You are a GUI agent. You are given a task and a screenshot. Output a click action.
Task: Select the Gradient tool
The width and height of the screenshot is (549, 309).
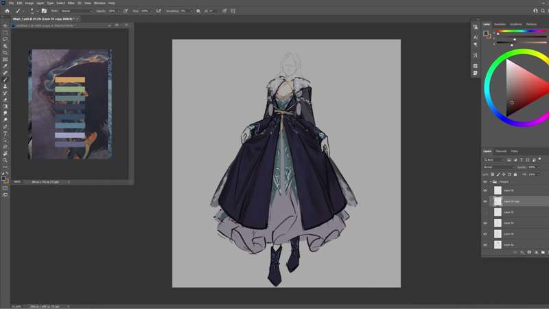pos(5,106)
